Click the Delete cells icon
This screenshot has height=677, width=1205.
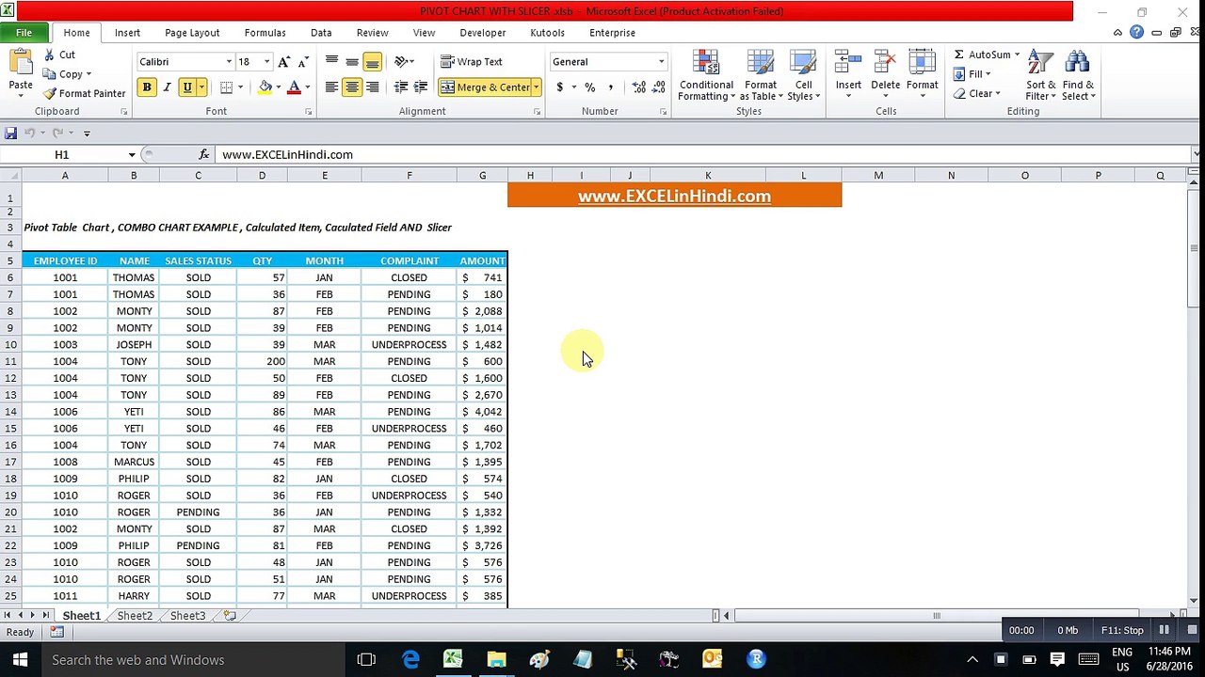(885, 63)
